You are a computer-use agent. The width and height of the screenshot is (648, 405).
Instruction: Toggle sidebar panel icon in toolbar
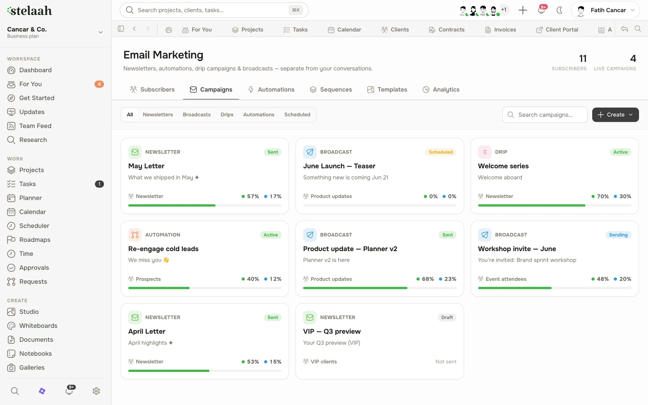click(121, 29)
